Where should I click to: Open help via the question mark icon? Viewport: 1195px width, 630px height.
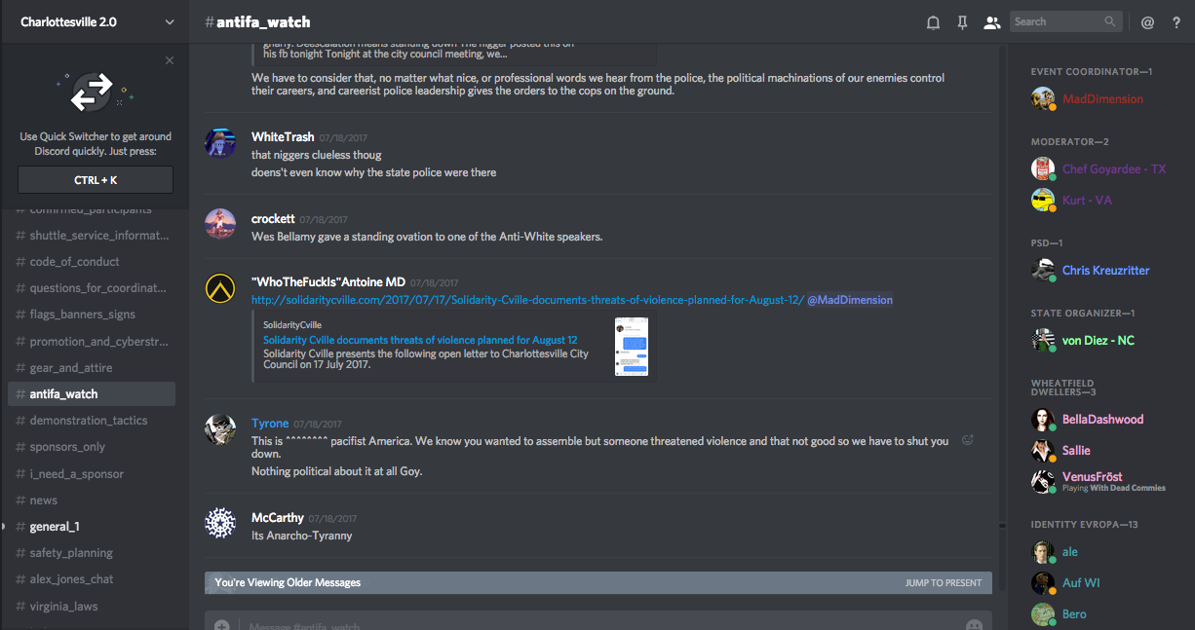coord(1176,22)
